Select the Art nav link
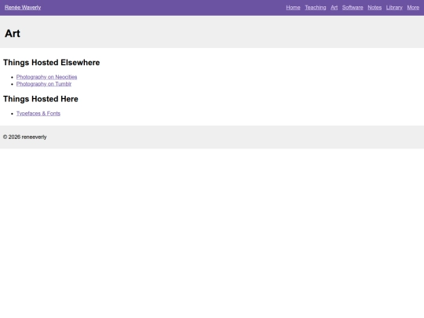The image size is (424, 318). pyautogui.click(x=334, y=8)
